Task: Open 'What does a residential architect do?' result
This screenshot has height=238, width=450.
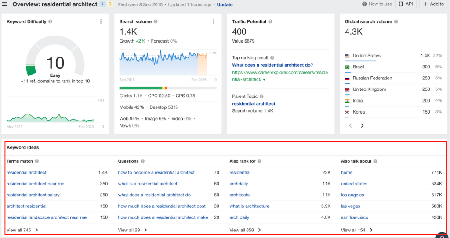Action: click(x=272, y=65)
